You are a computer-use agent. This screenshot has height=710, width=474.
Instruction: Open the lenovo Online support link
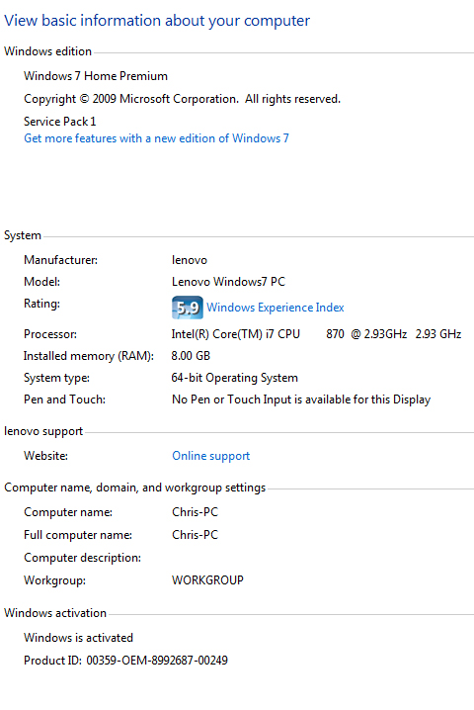(x=210, y=456)
